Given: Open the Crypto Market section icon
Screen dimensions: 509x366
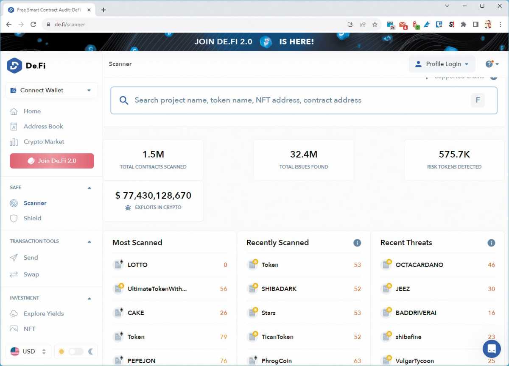Looking at the screenshot, I should coord(14,141).
